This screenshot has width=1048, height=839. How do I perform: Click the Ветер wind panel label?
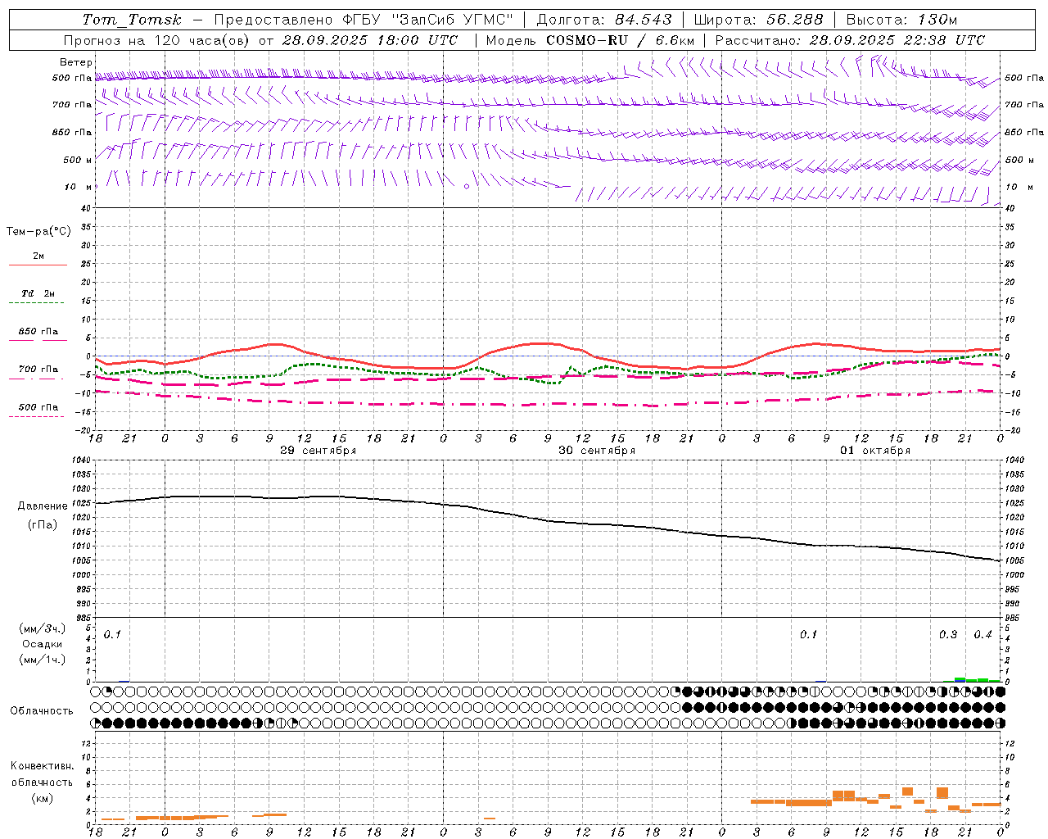click(76, 62)
